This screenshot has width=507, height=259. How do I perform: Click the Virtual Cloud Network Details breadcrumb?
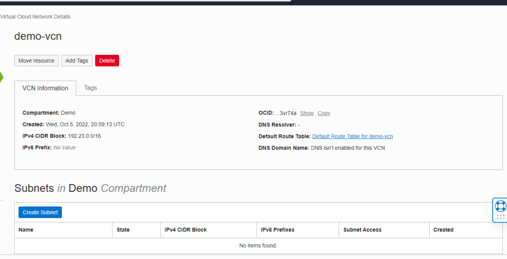click(35, 17)
